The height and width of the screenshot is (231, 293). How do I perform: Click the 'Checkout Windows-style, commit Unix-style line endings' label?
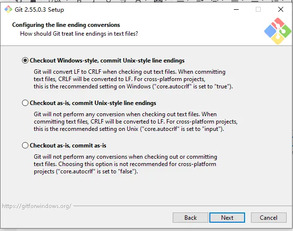107,61
